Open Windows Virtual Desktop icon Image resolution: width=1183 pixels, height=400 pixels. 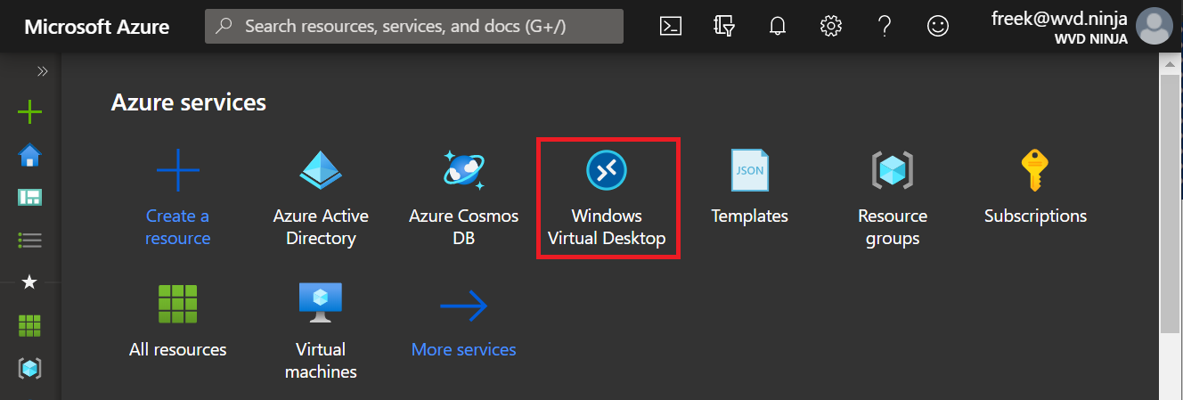click(x=607, y=169)
